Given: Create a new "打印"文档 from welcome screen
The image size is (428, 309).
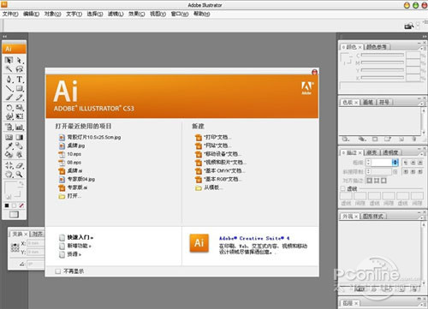Looking at the screenshot, I should 213,137.
